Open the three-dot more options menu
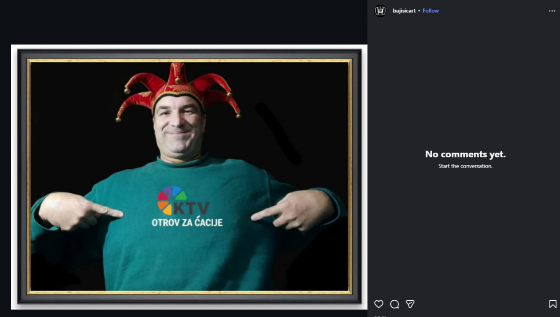This screenshot has width=560, height=317. pyautogui.click(x=552, y=11)
